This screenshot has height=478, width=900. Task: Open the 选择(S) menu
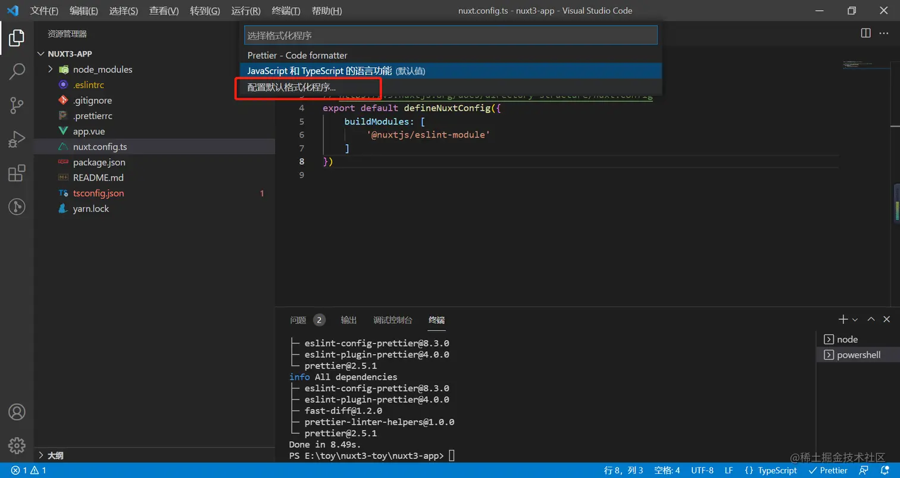pyautogui.click(x=124, y=11)
